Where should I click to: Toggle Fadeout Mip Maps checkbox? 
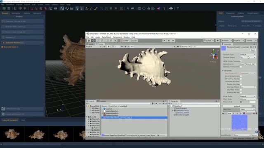241,92
